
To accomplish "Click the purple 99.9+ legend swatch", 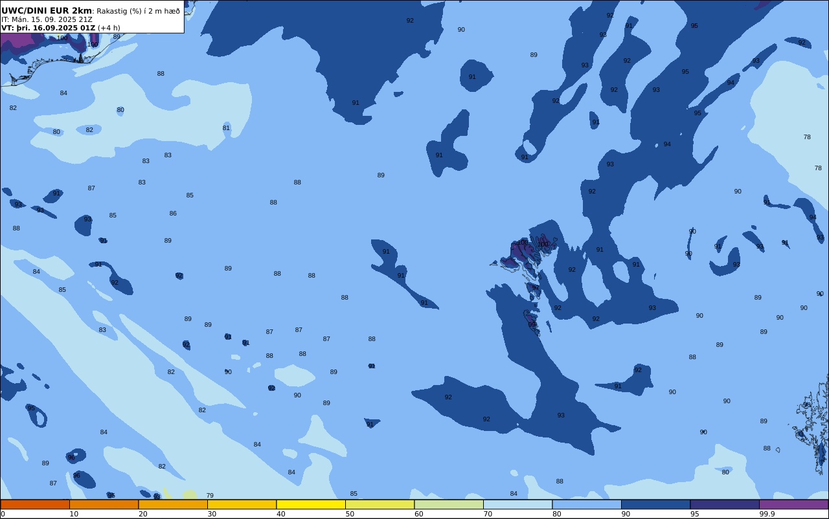I will pyautogui.click(x=793, y=504).
